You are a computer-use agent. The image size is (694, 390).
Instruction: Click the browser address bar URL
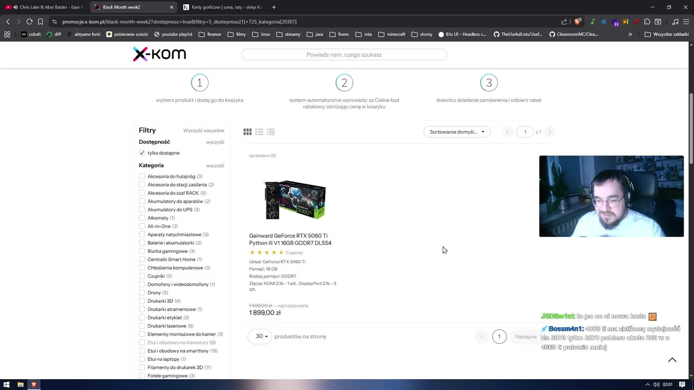tap(179, 22)
